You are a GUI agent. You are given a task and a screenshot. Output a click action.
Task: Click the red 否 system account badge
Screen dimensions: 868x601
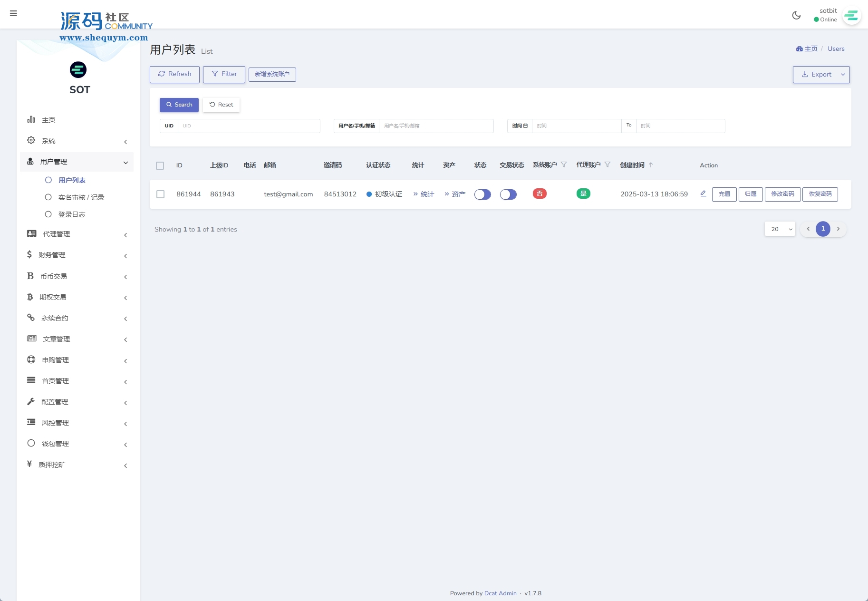[x=540, y=194]
